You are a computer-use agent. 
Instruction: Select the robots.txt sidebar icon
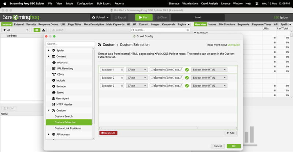(x=53, y=62)
